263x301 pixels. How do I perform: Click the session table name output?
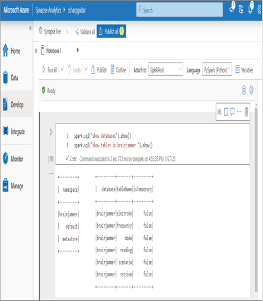(x=126, y=274)
